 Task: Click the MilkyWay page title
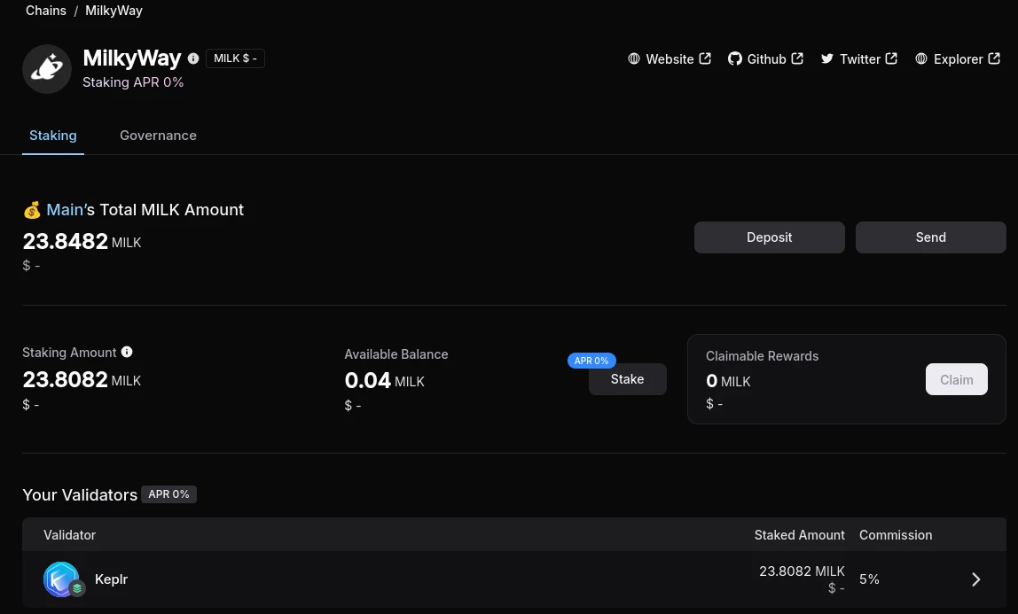tap(132, 58)
